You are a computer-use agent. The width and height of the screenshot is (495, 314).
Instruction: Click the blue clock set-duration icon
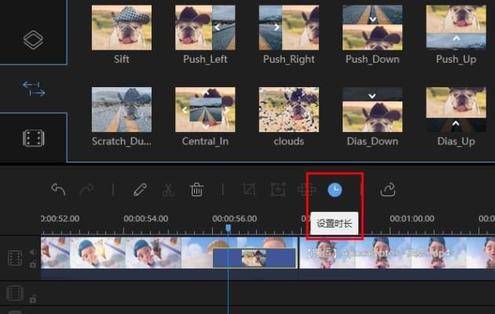pyautogui.click(x=335, y=189)
